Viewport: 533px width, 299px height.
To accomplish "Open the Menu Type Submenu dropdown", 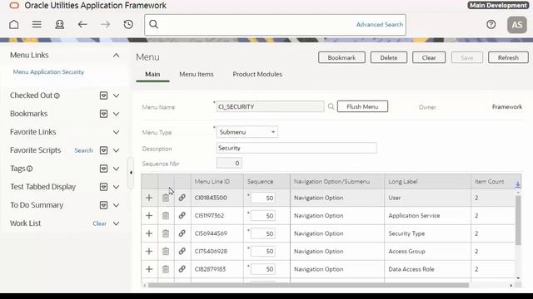I will click(x=247, y=132).
